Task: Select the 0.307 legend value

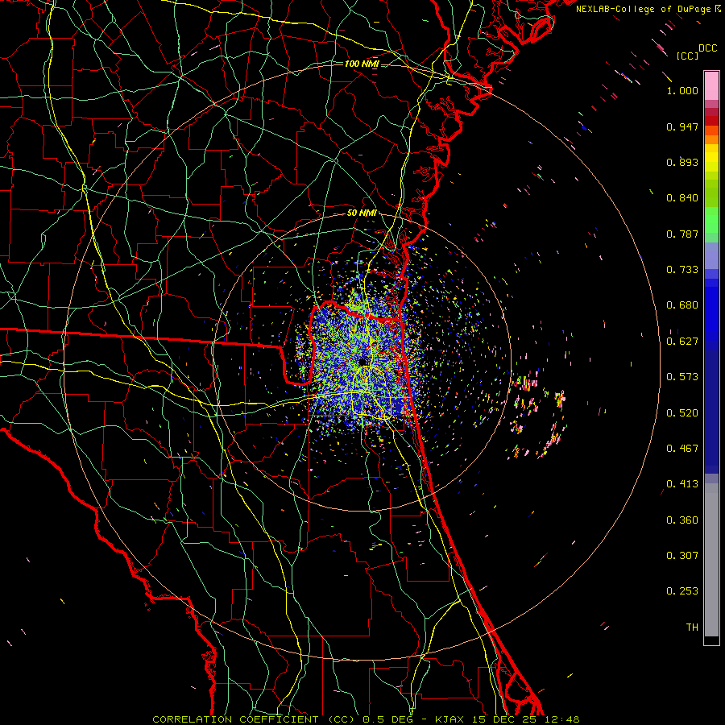Action: (682, 556)
